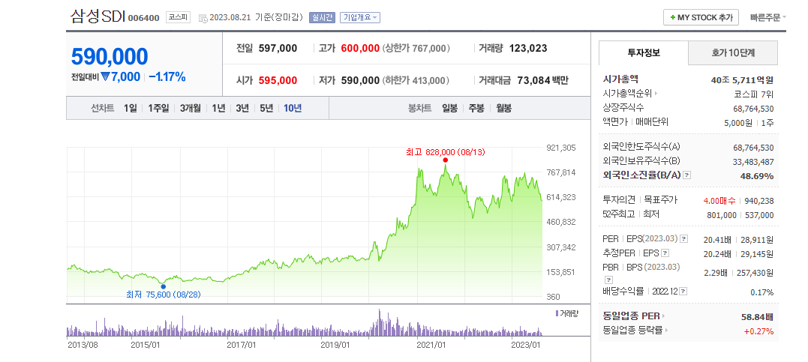808x362 pixels.
Task: Click the blue 최저 low-point marker on chart
Action: (x=164, y=286)
